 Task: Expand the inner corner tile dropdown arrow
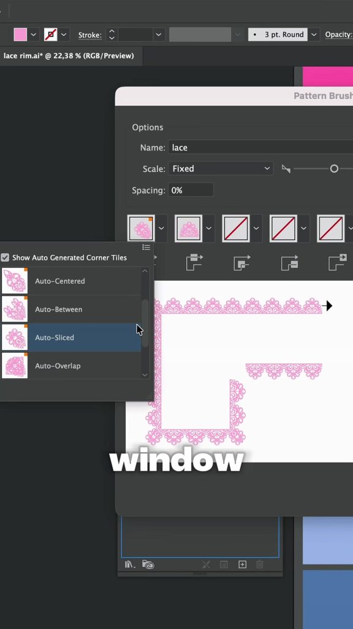256,229
